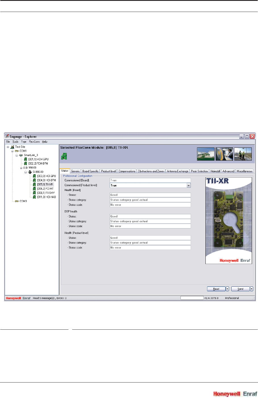The height and width of the screenshot is (399, 258).
Task: Open the Help menu
Action: point(45,142)
